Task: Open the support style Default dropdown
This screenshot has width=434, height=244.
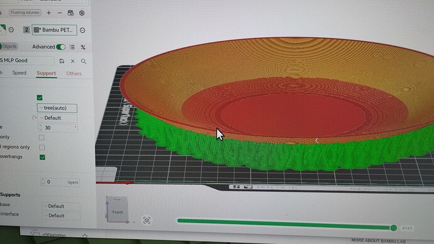Action: [x=57, y=118]
